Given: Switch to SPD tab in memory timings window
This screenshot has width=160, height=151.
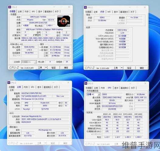Looking at the screenshot, I should pos(109,12).
